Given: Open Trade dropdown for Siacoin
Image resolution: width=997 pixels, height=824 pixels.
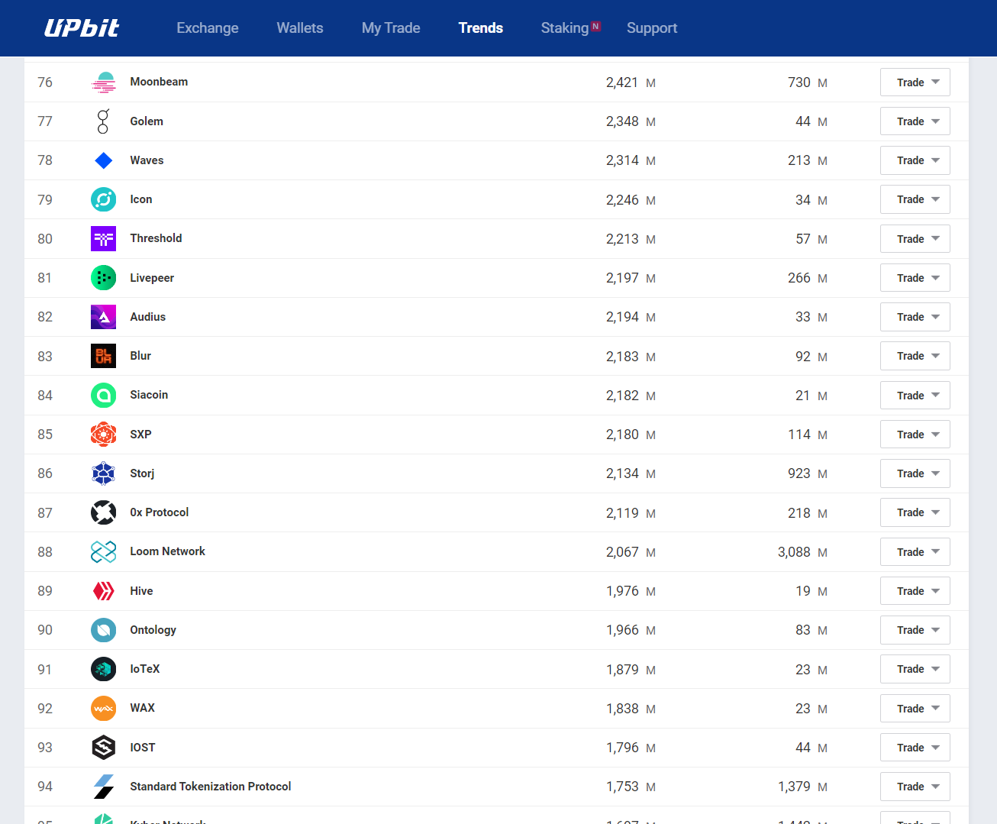Looking at the screenshot, I should (915, 396).
